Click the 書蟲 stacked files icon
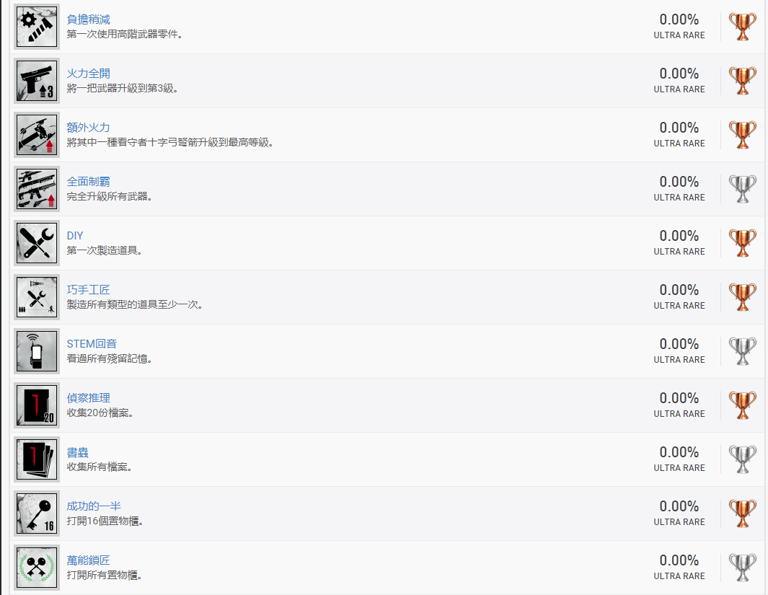 (x=37, y=459)
